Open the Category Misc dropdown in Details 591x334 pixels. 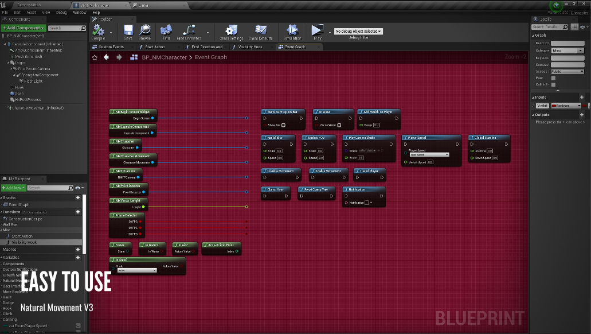567,51
